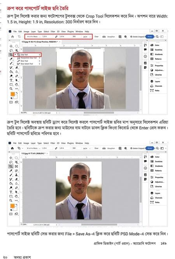Click the crop width field in upper window

47,37
